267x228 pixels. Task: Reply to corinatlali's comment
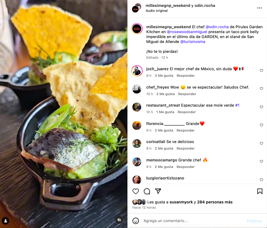click(186, 148)
